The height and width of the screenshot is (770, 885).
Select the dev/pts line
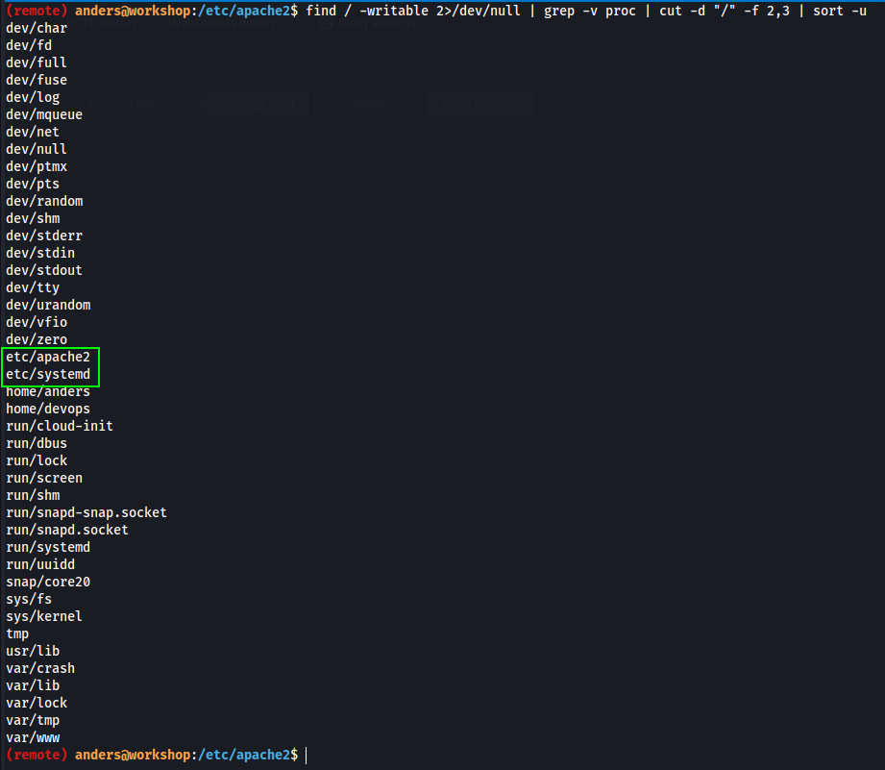[x=33, y=184]
